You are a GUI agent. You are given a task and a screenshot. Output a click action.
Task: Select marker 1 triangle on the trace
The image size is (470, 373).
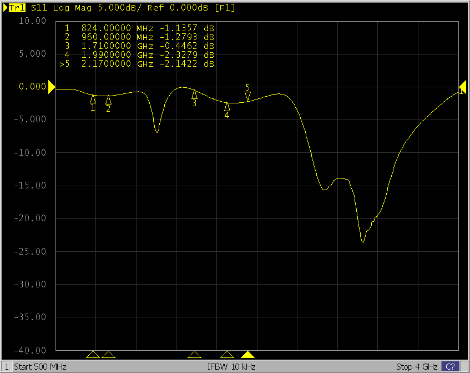(x=93, y=99)
